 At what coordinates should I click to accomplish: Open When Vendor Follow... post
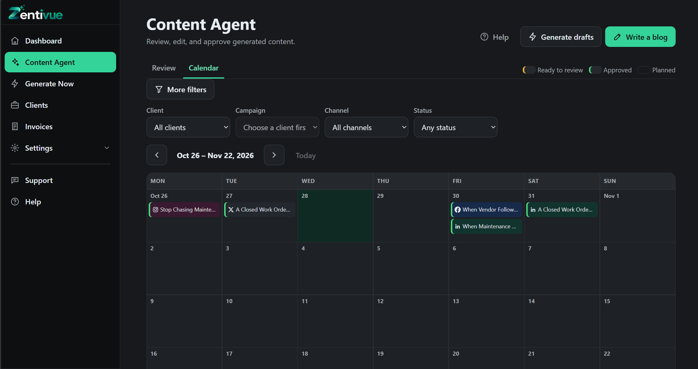point(487,210)
